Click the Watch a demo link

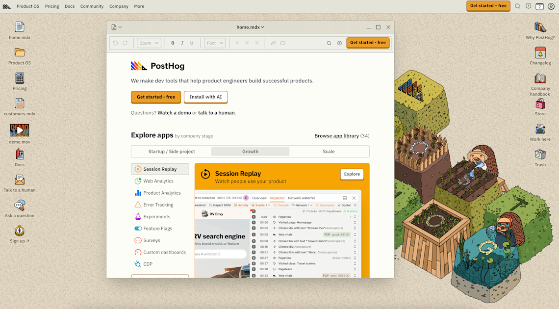[174, 112]
